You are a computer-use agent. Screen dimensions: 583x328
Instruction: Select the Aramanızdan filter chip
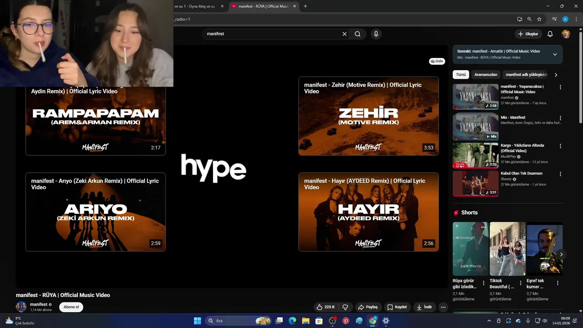[486, 75]
